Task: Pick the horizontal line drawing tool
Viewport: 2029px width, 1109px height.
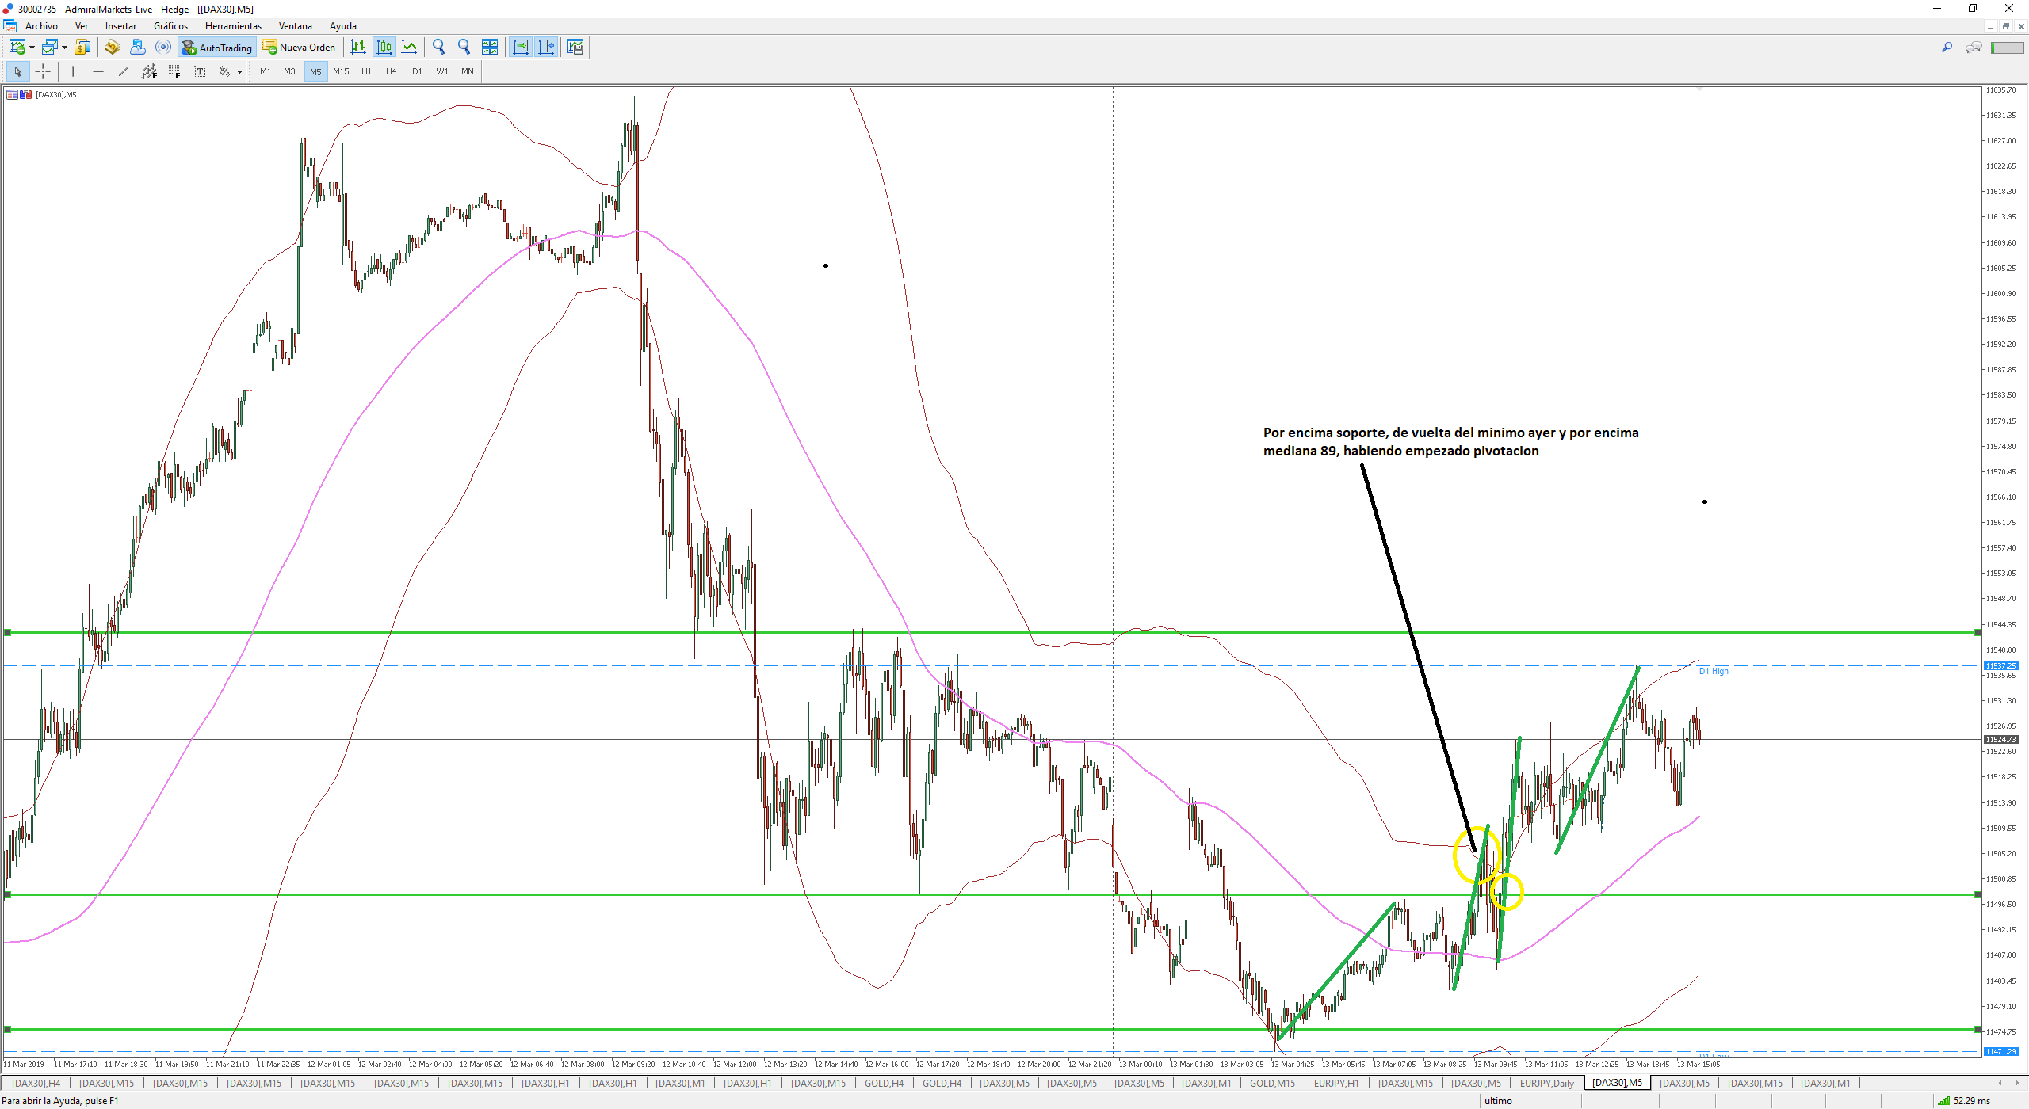Action: (x=98, y=72)
